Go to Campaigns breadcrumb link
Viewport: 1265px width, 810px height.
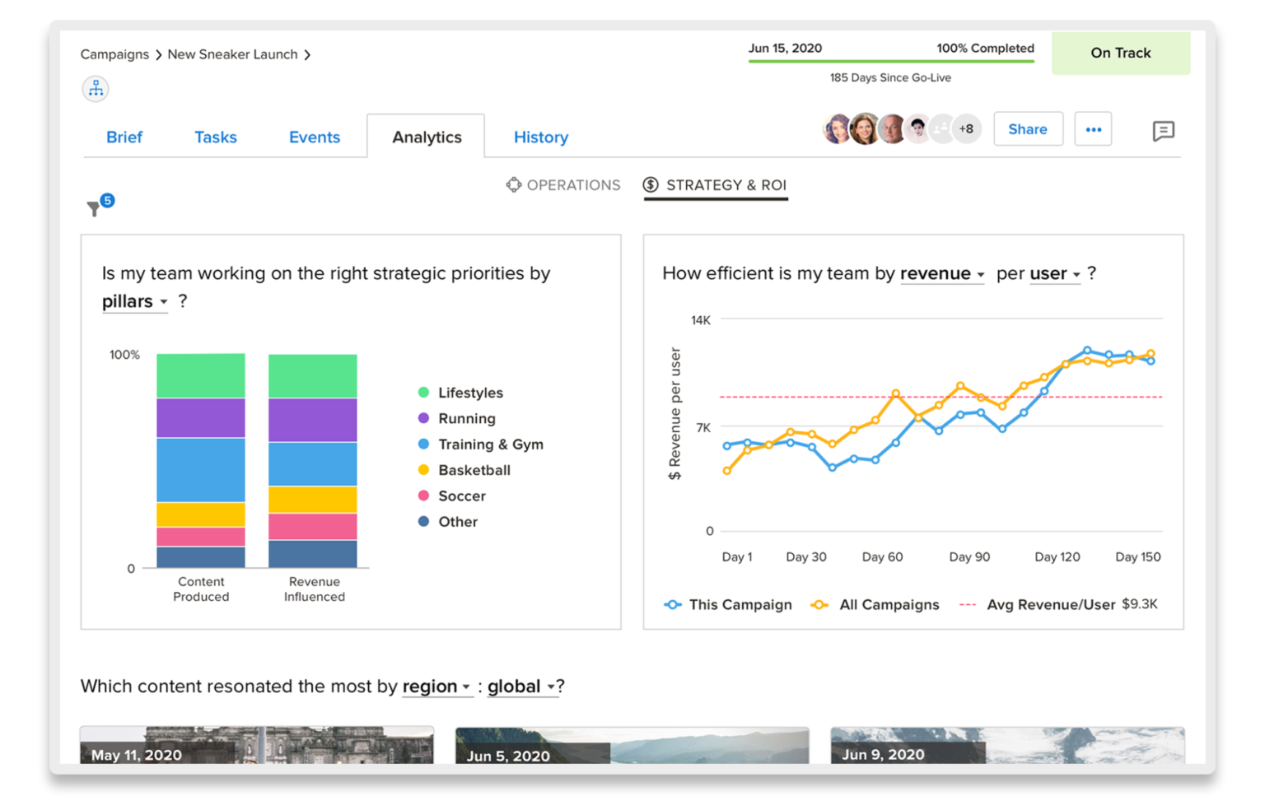tap(114, 54)
